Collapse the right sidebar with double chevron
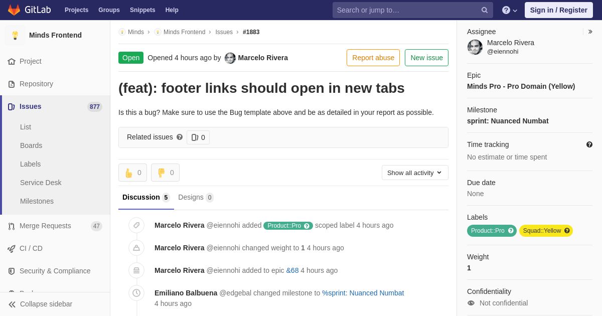This screenshot has height=316, width=602. 590,32
